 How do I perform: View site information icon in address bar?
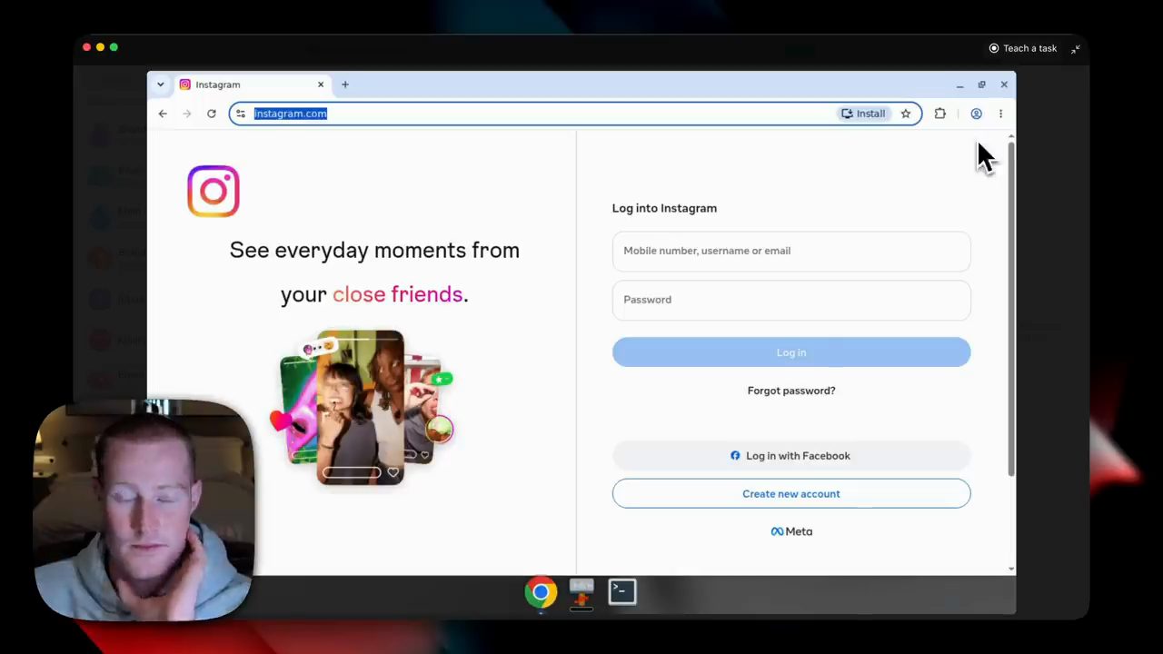(x=241, y=114)
